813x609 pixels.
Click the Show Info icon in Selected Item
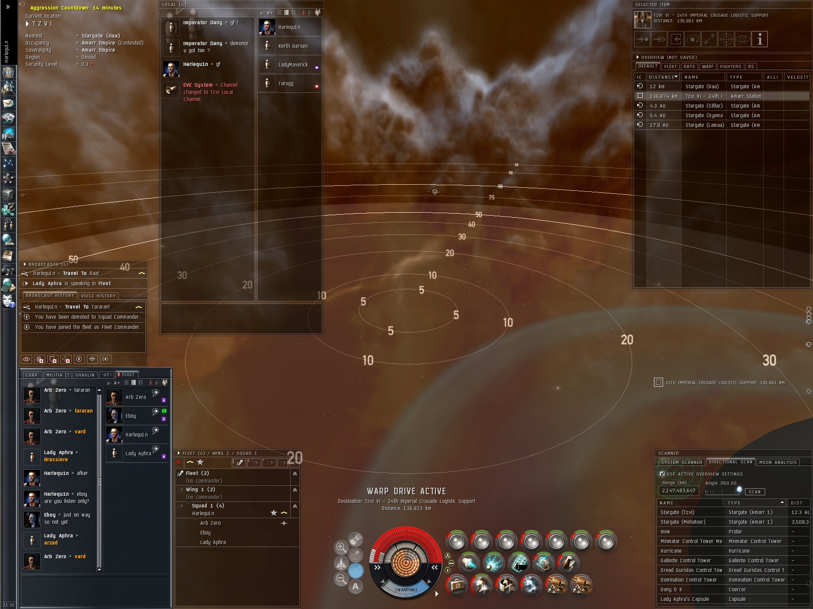[760, 39]
